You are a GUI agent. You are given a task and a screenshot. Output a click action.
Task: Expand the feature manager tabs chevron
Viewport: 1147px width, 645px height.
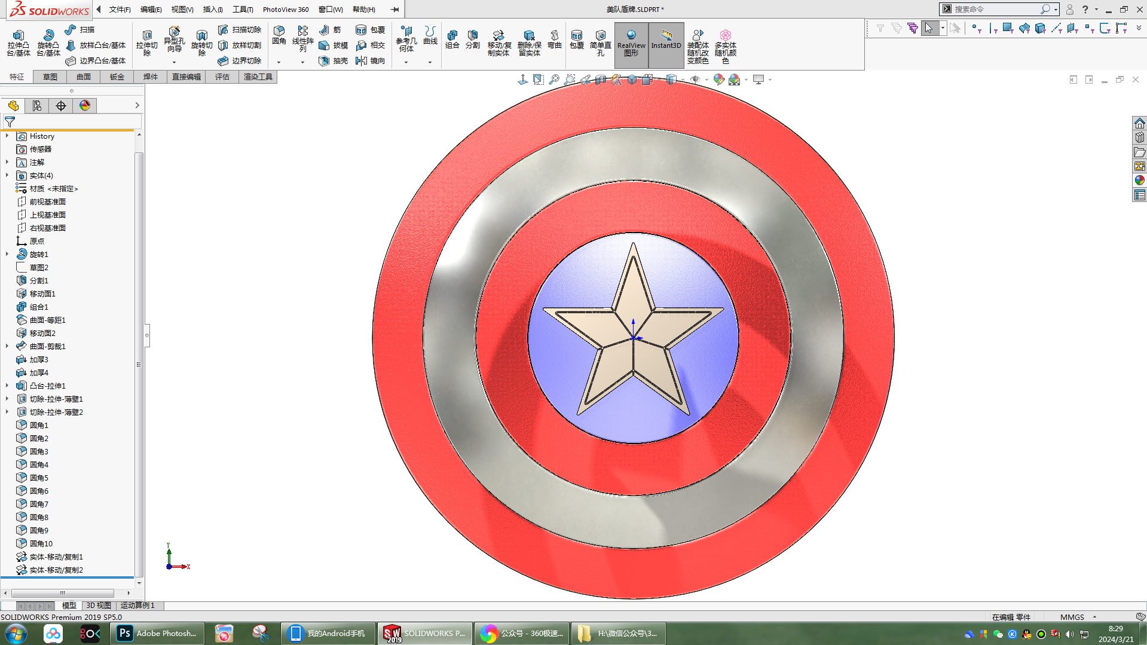coord(137,105)
